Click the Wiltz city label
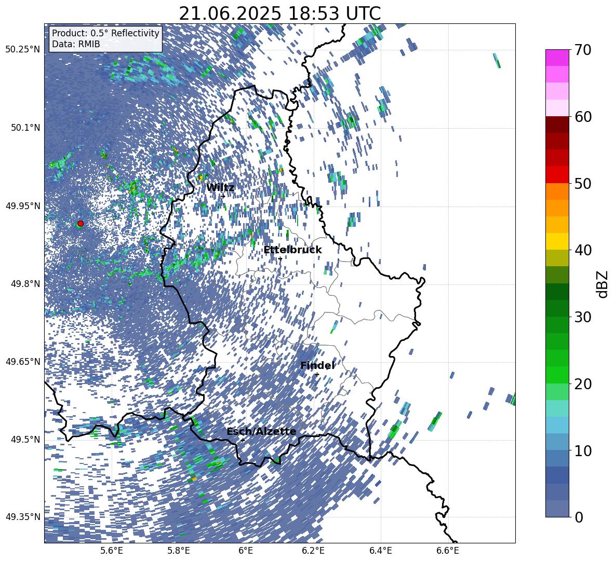The height and width of the screenshot is (561, 615). pyautogui.click(x=220, y=187)
